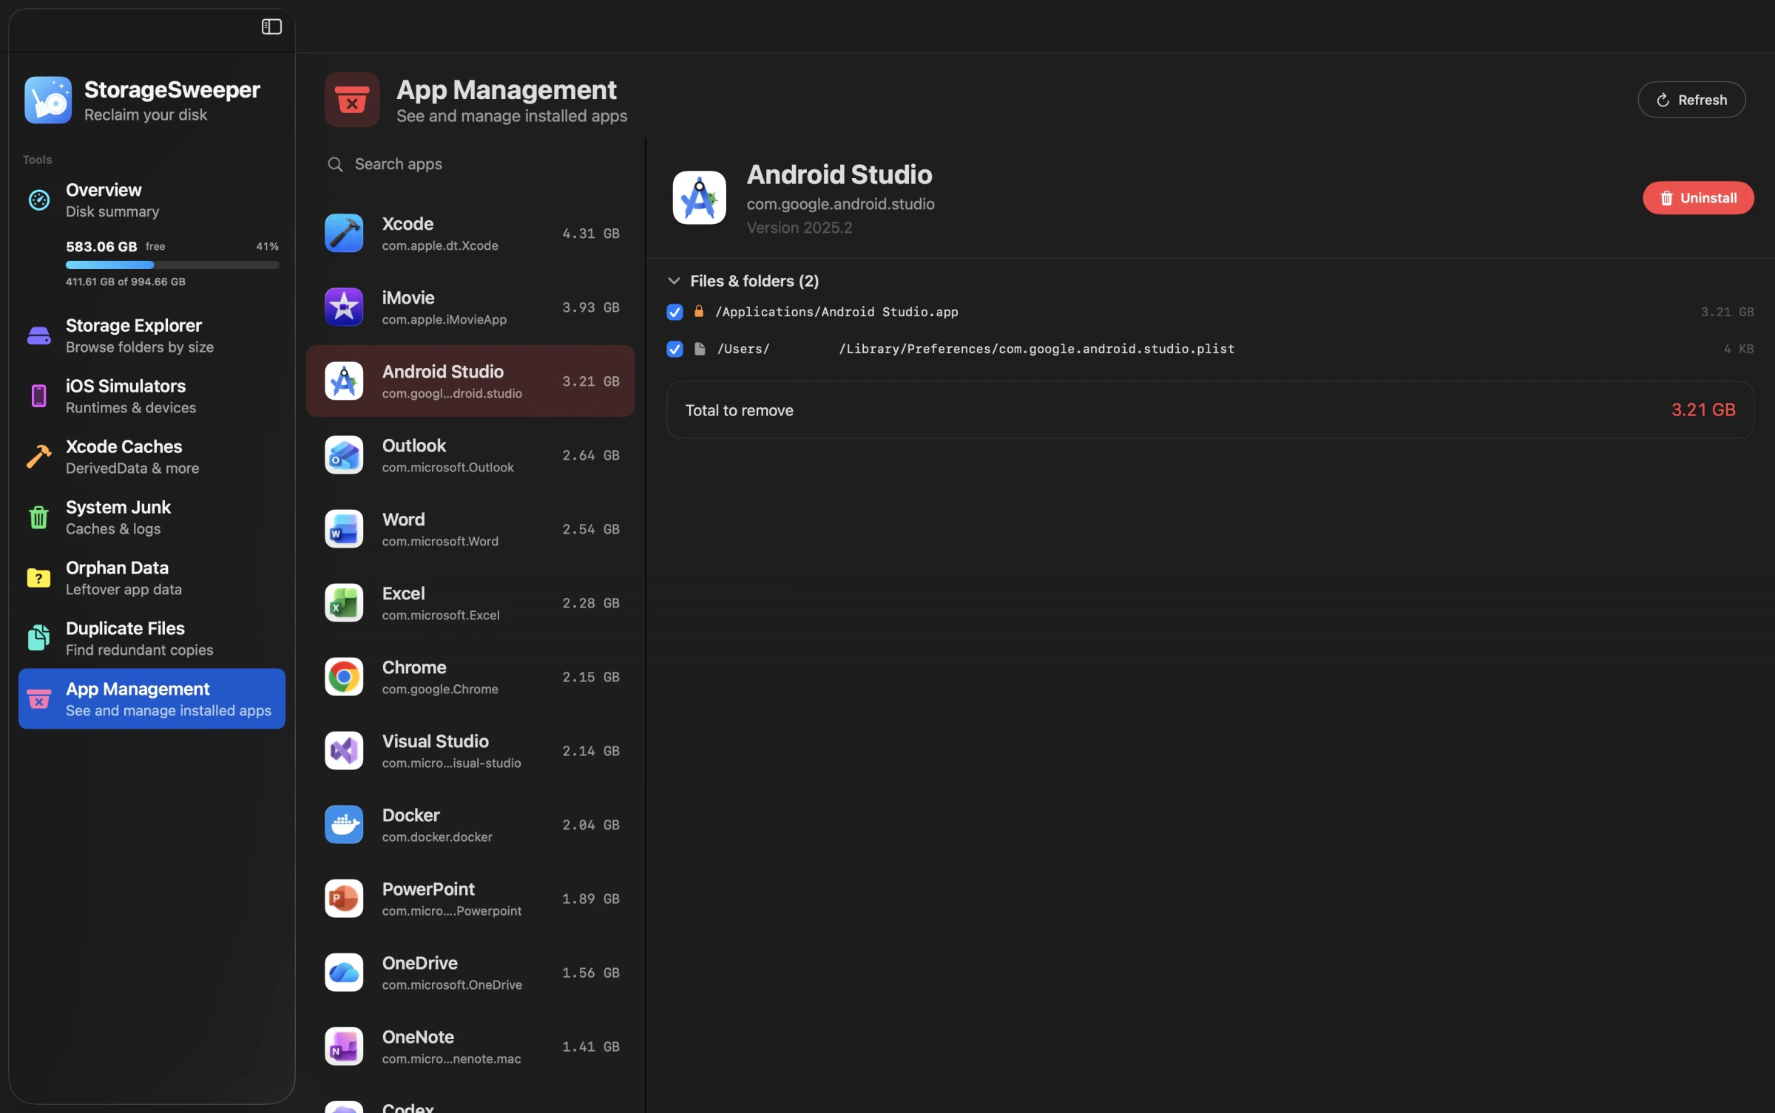
Task: Click the 'Total to remove' label
Action: 739,410
